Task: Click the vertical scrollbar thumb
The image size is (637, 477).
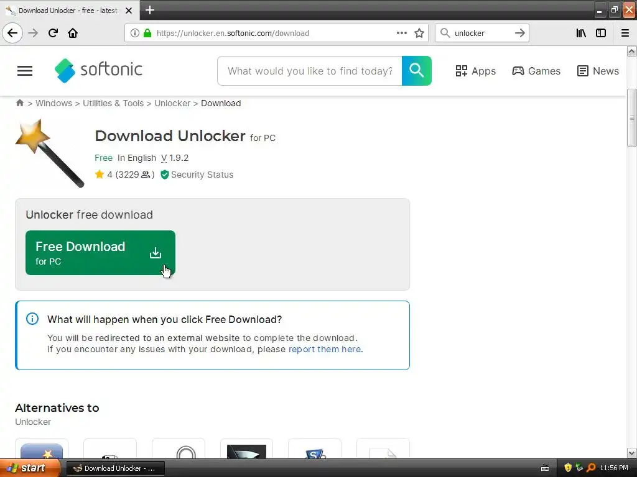Action: coord(631,117)
